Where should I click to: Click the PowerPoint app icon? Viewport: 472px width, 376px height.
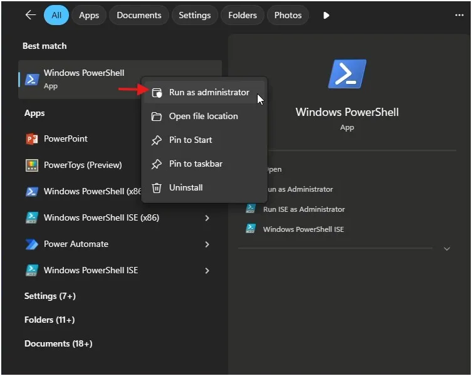tap(32, 138)
